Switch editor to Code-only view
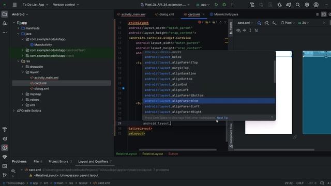 point(317,14)
